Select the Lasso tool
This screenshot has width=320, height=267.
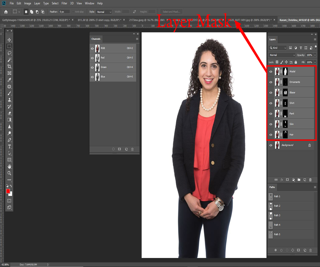click(9, 53)
